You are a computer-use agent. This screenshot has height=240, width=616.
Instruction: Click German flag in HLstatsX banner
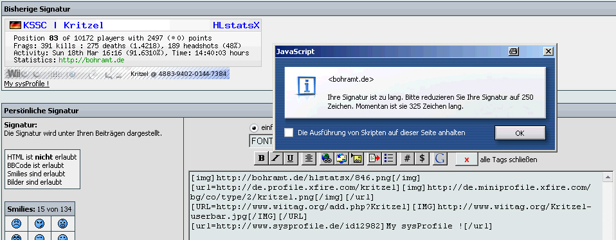[15, 26]
